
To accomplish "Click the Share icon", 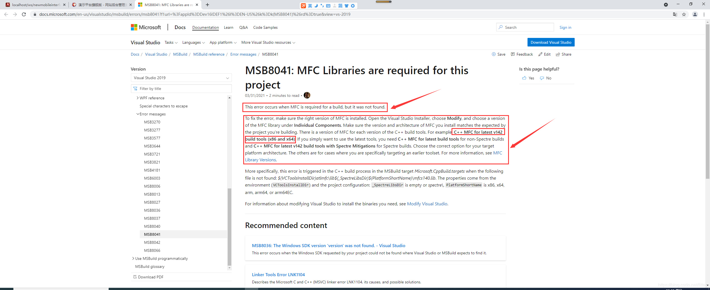I will (558, 54).
